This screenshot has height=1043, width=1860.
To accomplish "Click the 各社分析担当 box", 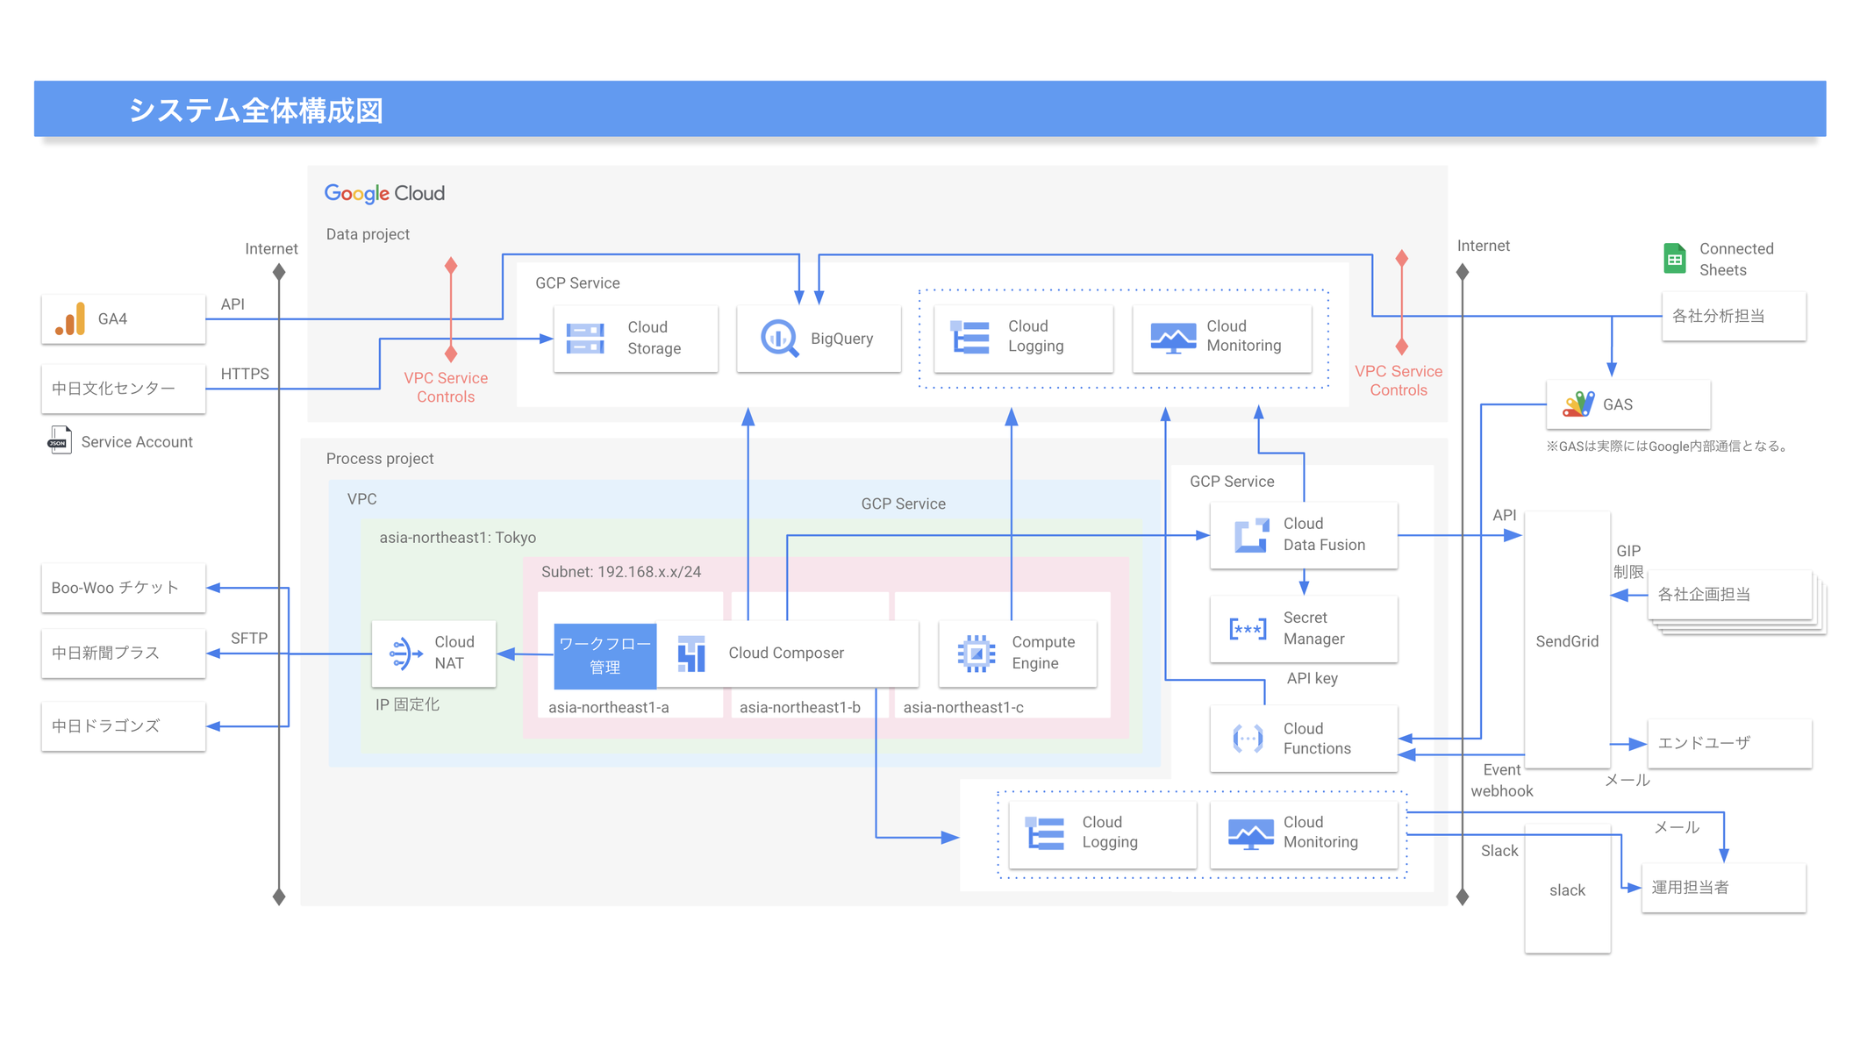I will pos(1734,316).
